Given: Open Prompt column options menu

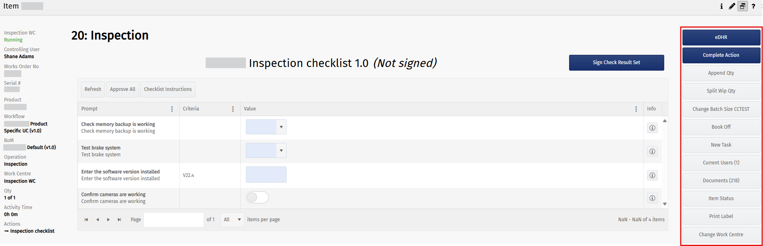Looking at the screenshot, I should click(172, 109).
